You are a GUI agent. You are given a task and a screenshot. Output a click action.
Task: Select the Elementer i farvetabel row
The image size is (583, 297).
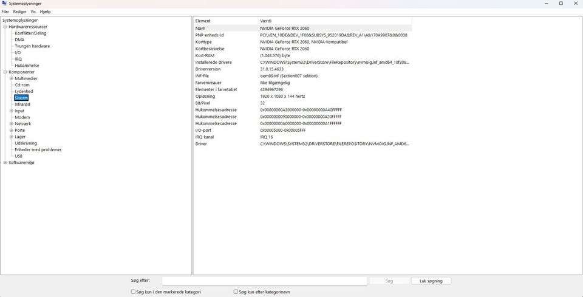click(302, 89)
